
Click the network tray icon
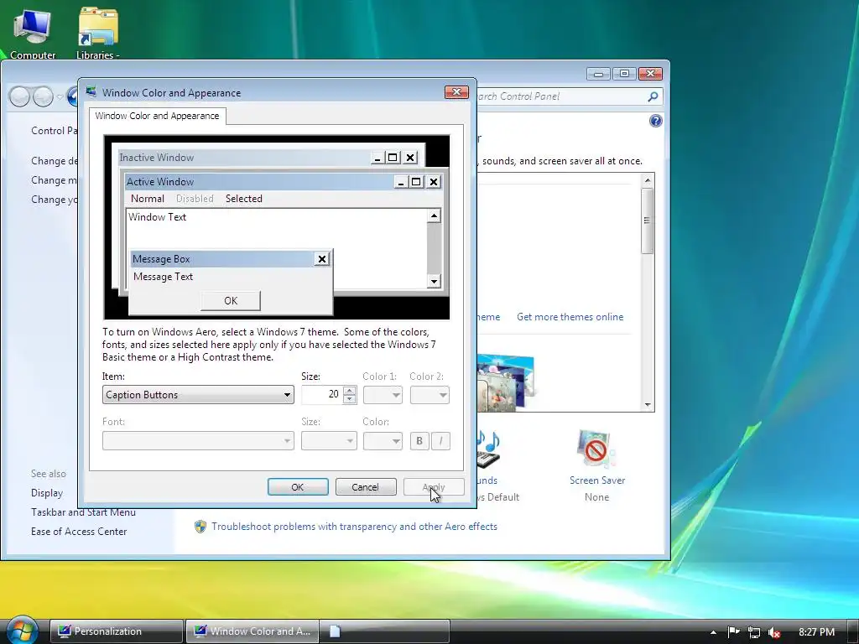click(x=754, y=632)
